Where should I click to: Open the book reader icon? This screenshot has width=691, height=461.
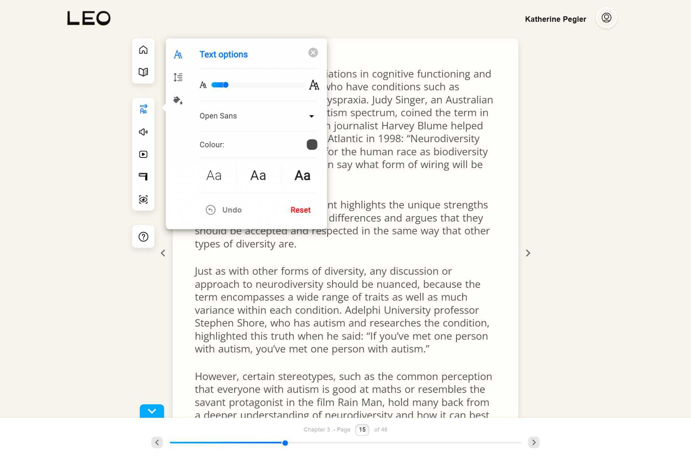pyautogui.click(x=143, y=72)
